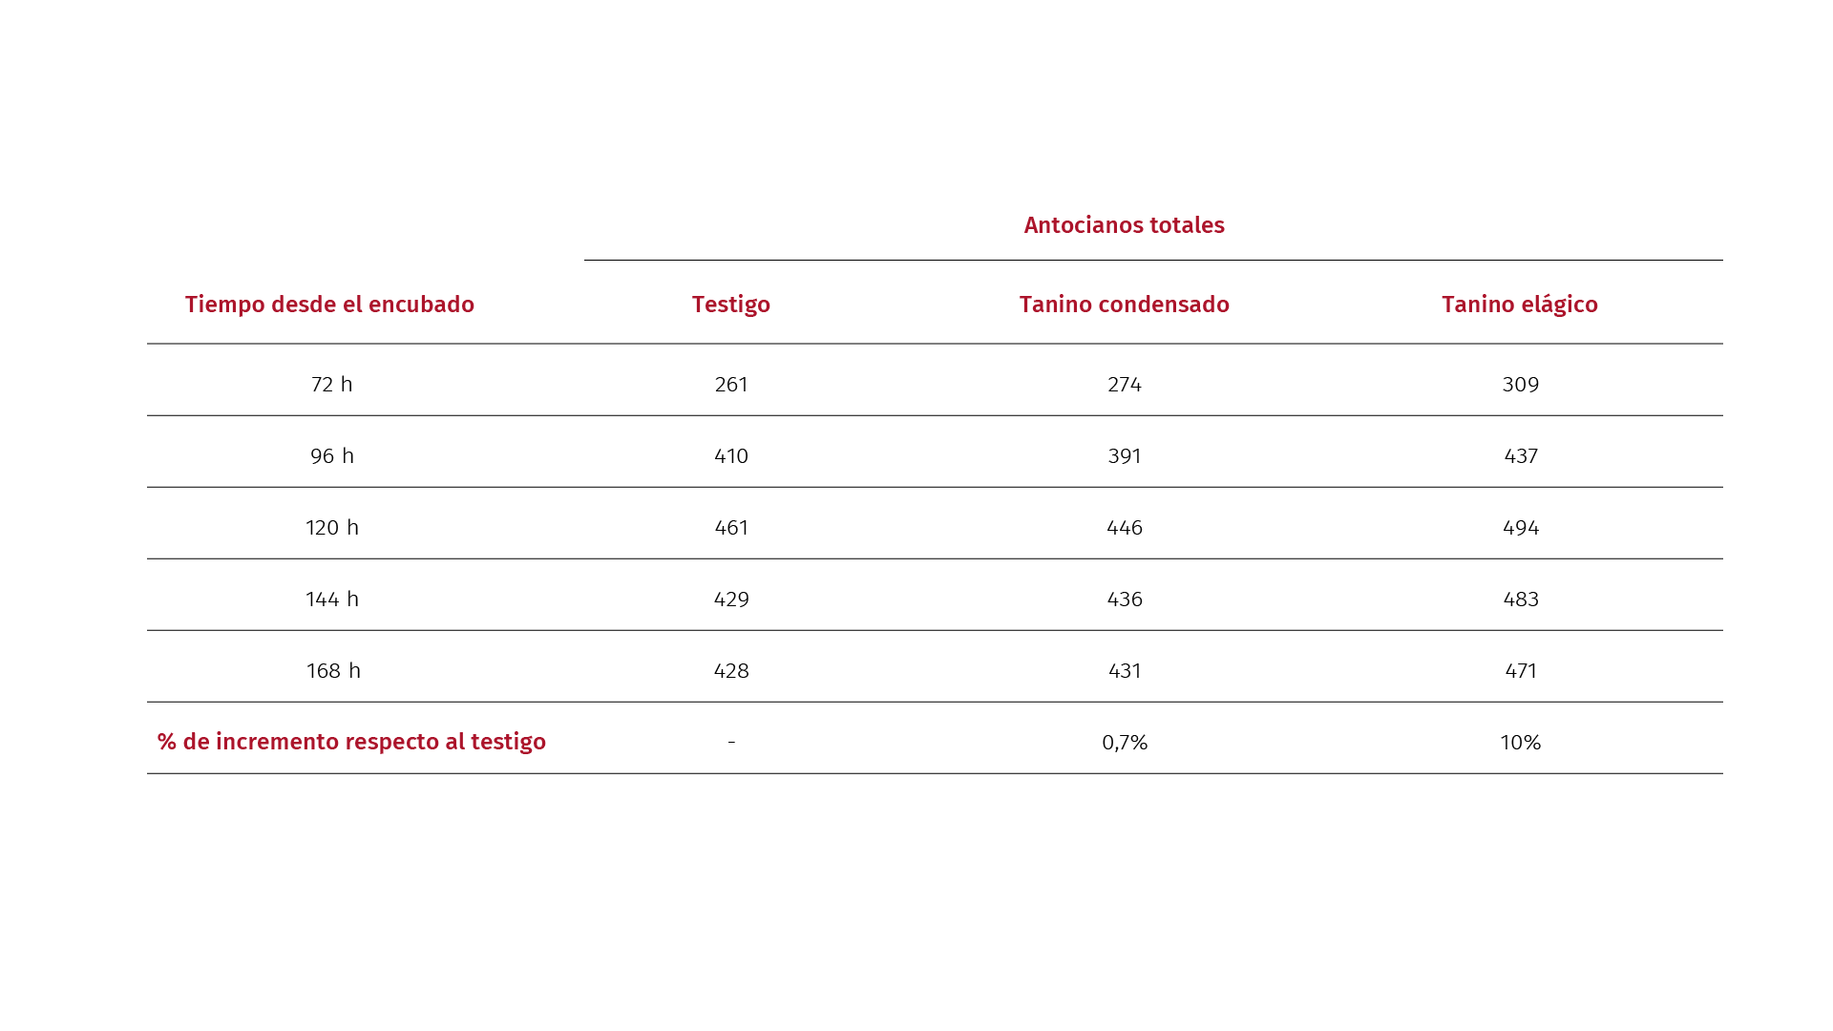
Task: Click the cell with value 446
Action: [1125, 528]
